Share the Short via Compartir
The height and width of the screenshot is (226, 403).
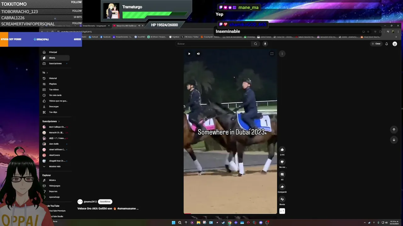pos(282,187)
